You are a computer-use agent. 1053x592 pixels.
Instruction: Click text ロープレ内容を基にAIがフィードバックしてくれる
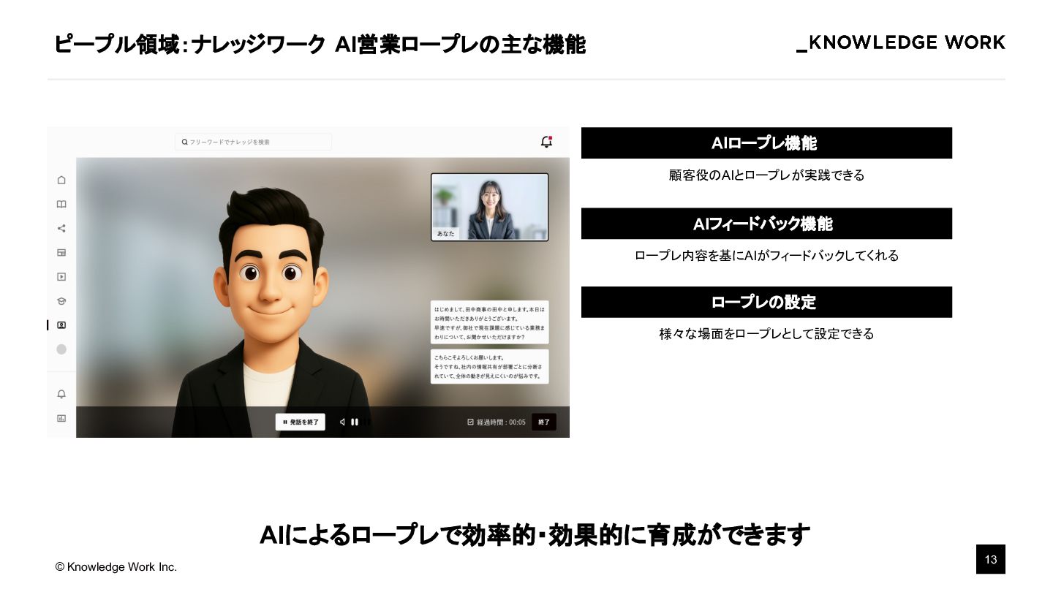tap(766, 256)
